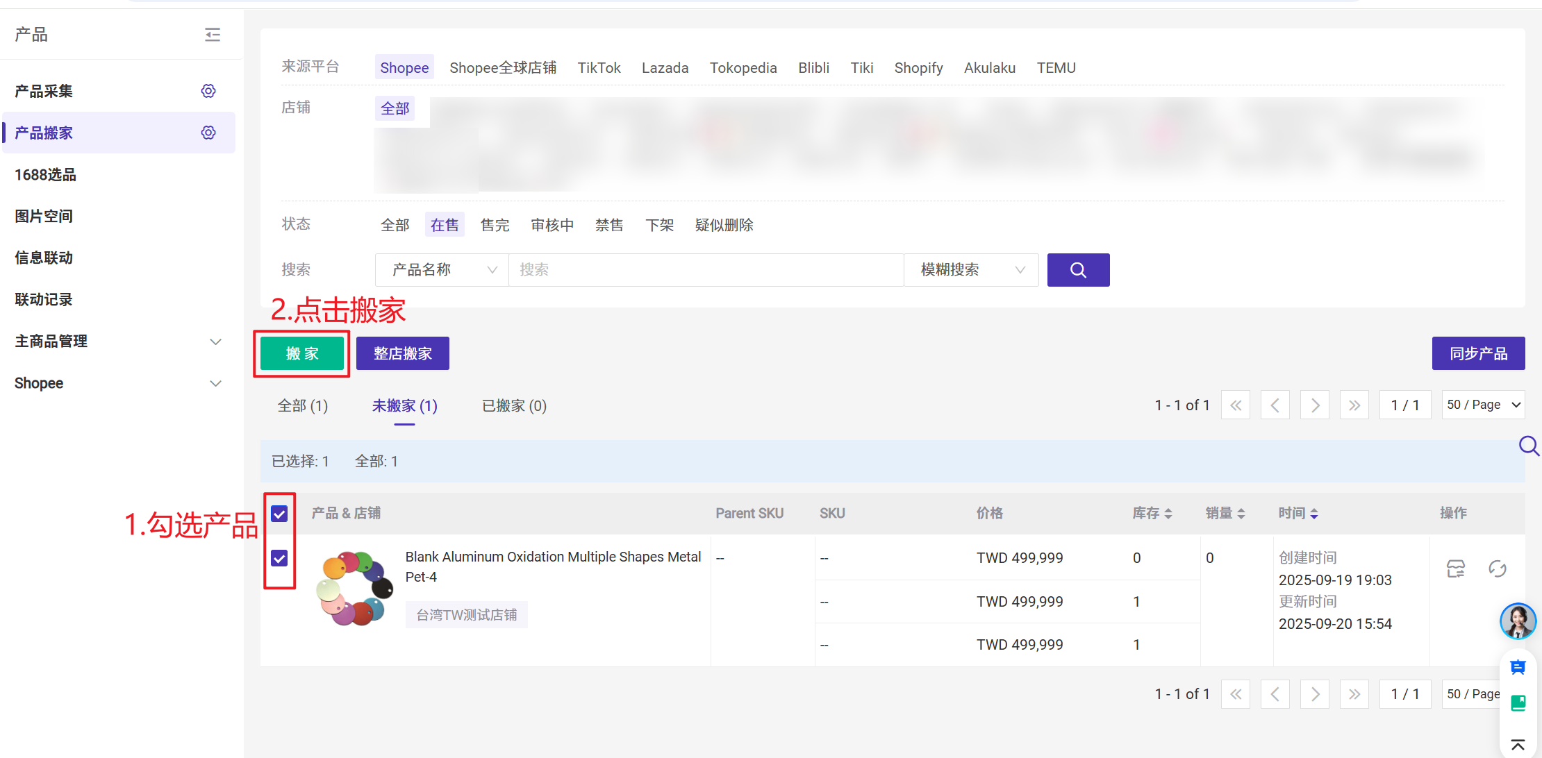Open settings gear next to 产品采集

coord(208,91)
